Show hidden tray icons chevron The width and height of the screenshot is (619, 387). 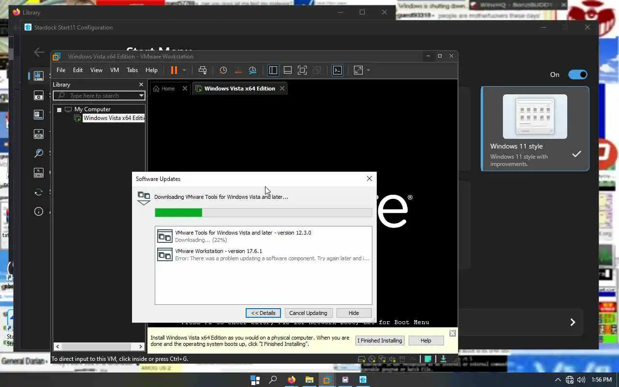coord(558,380)
